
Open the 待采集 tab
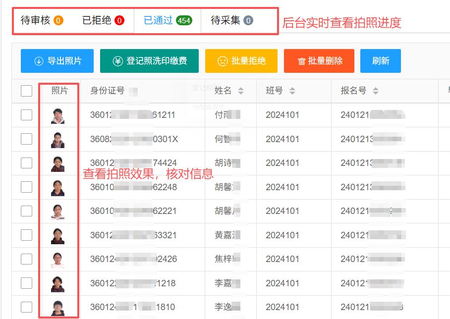(x=231, y=20)
